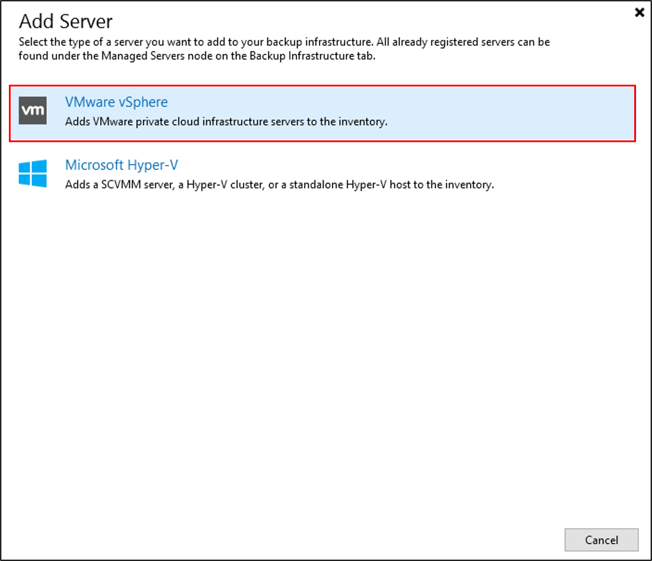The height and width of the screenshot is (561, 652).
Task: Open the Microsoft Hyper-V link
Action: coord(122,165)
